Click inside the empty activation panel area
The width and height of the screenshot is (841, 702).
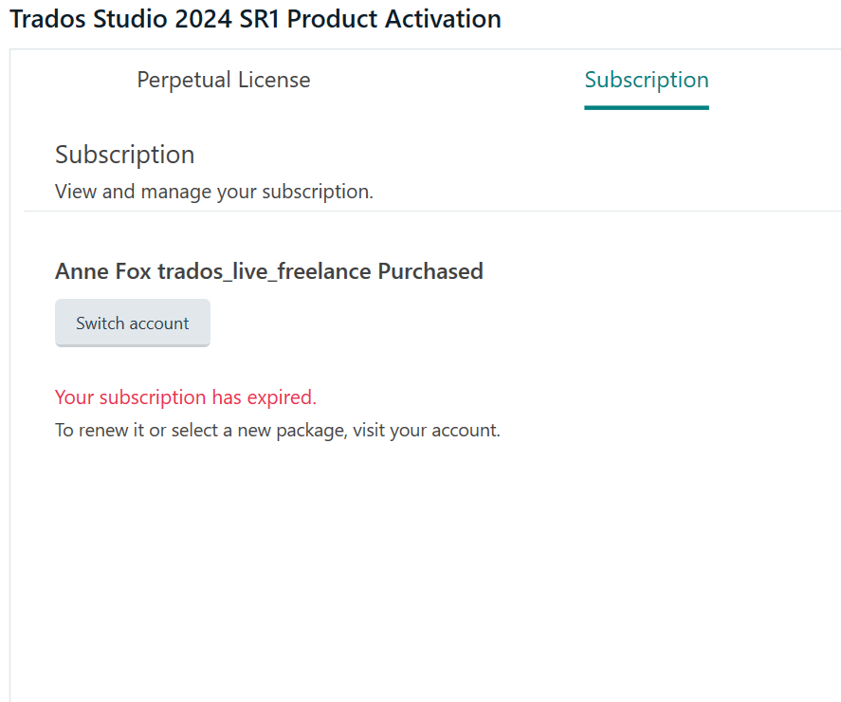420,569
